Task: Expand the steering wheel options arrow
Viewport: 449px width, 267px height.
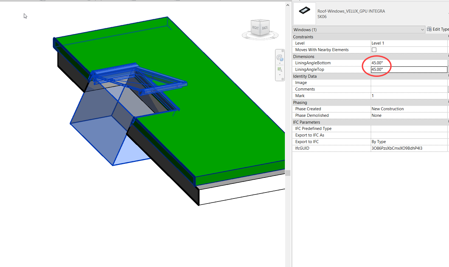Action: (280, 63)
